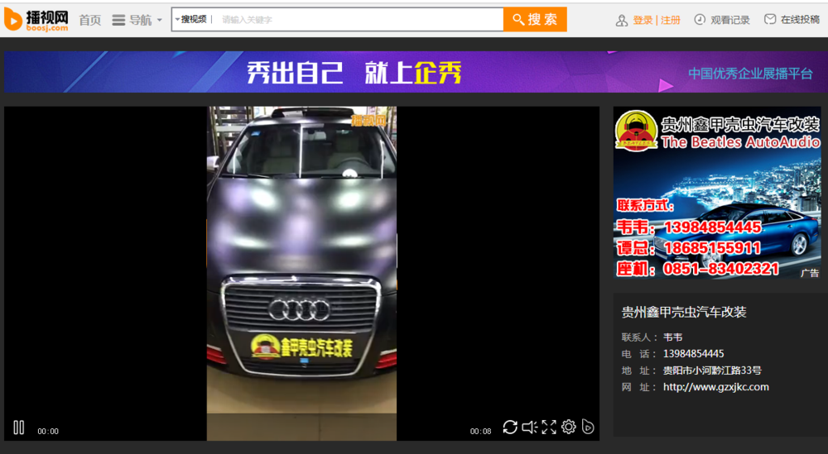Open the 注册 register link
828x454 pixels.
pos(671,20)
